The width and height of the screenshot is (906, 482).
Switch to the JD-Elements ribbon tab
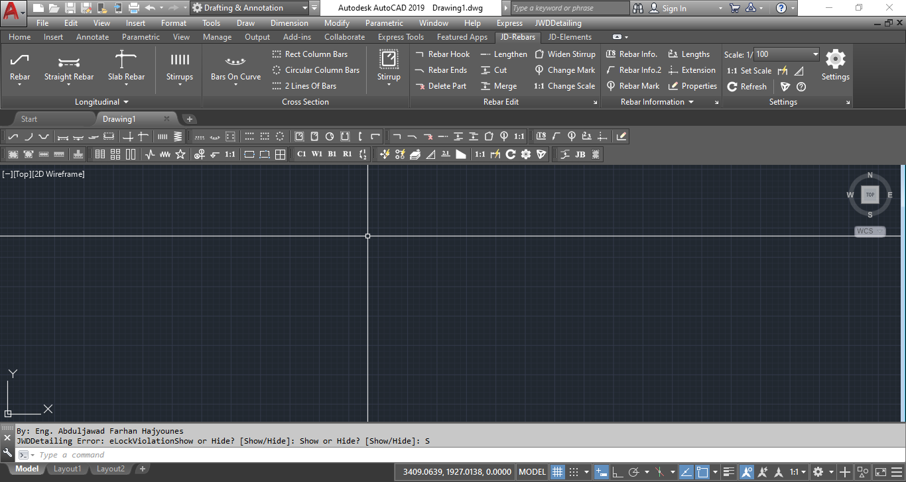coord(570,37)
